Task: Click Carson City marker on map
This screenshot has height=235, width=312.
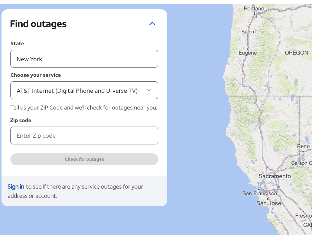Action: coord(303,158)
